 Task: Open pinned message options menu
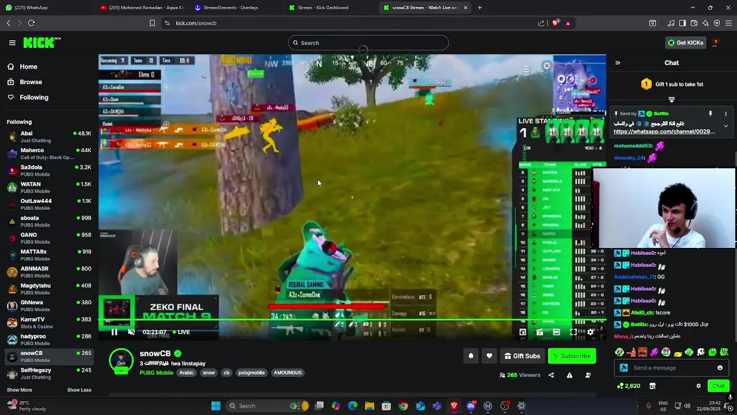pyautogui.click(x=725, y=114)
